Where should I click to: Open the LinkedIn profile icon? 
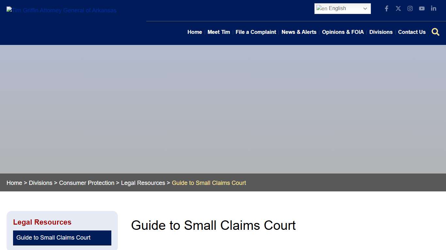click(x=434, y=8)
